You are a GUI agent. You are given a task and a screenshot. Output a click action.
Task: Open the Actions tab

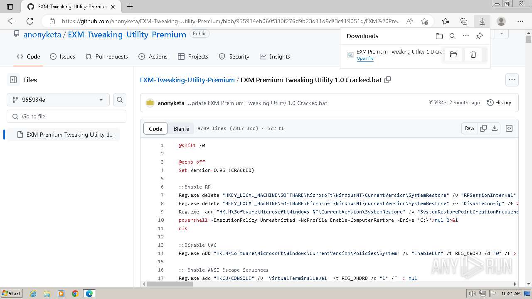point(153,56)
